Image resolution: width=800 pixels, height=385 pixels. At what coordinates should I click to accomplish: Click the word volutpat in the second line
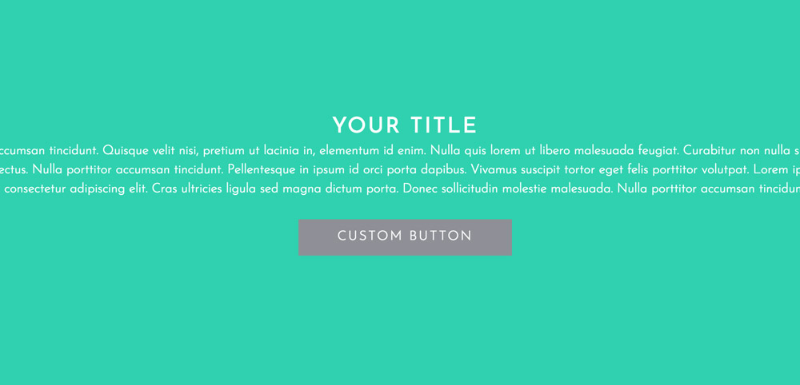(720, 170)
